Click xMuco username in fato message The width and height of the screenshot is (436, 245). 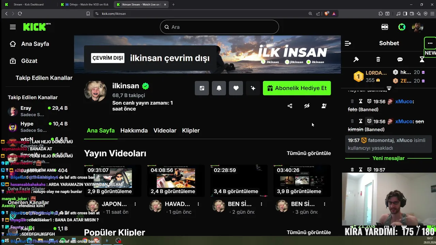click(404, 101)
